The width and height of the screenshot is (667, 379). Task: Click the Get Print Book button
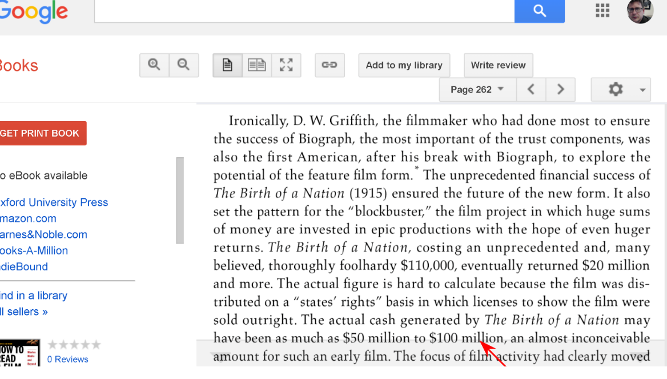pos(40,133)
